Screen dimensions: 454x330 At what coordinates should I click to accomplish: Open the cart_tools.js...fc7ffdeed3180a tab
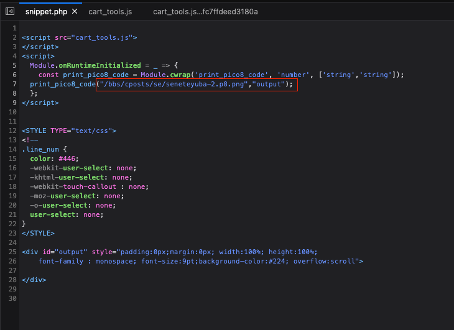click(x=205, y=12)
